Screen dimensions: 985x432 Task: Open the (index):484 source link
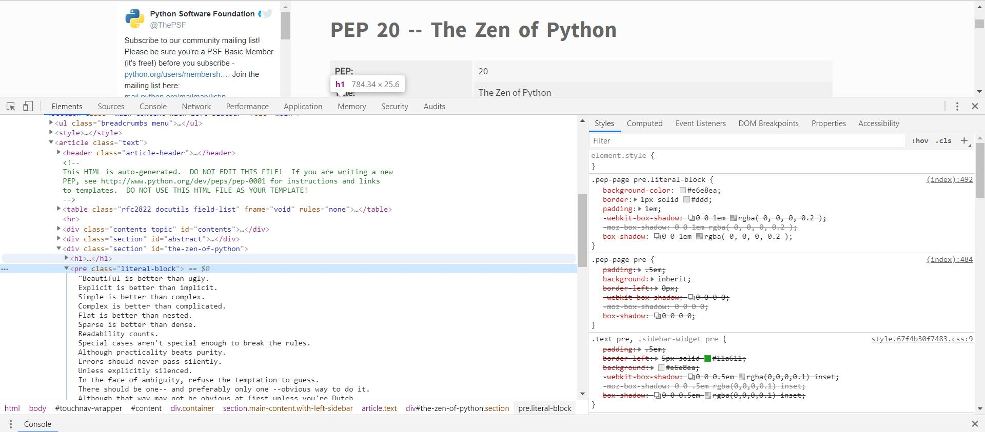[949, 259]
